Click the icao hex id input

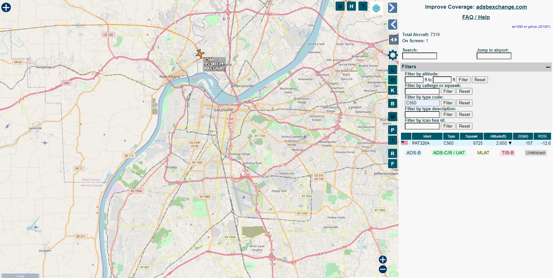(422, 126)
